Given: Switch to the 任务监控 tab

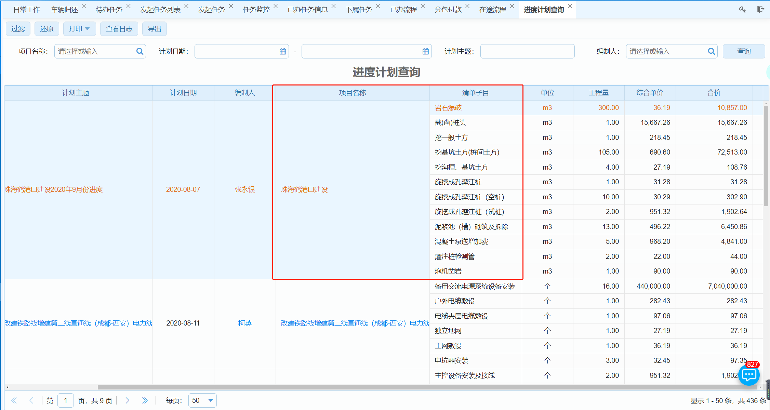Looking at the screenshot, I should [256, 10].
